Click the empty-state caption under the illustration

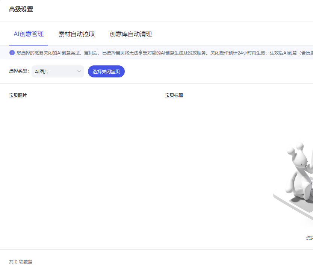(310, 238)
